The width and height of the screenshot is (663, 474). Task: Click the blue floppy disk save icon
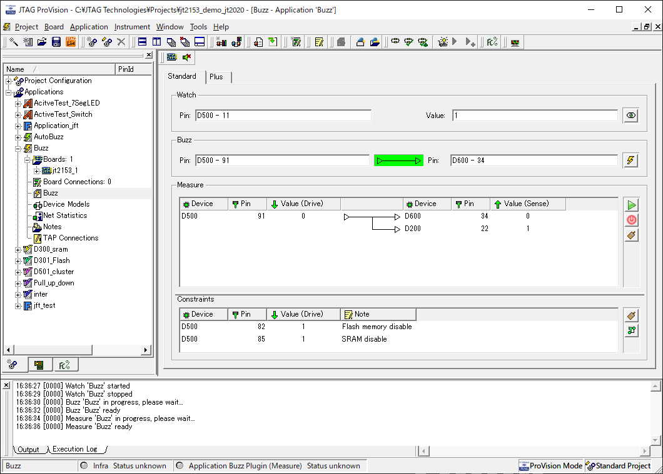[x=56, y=42]
